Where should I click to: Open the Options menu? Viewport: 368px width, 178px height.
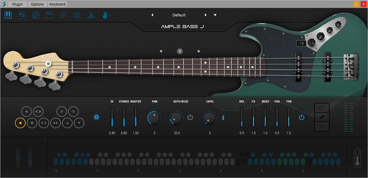(x=37, y=4)
